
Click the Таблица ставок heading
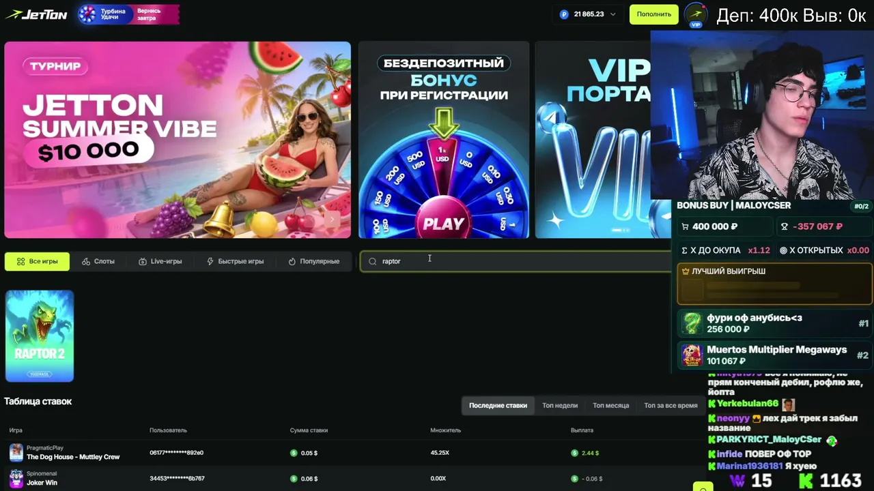[x=38, y=402]
